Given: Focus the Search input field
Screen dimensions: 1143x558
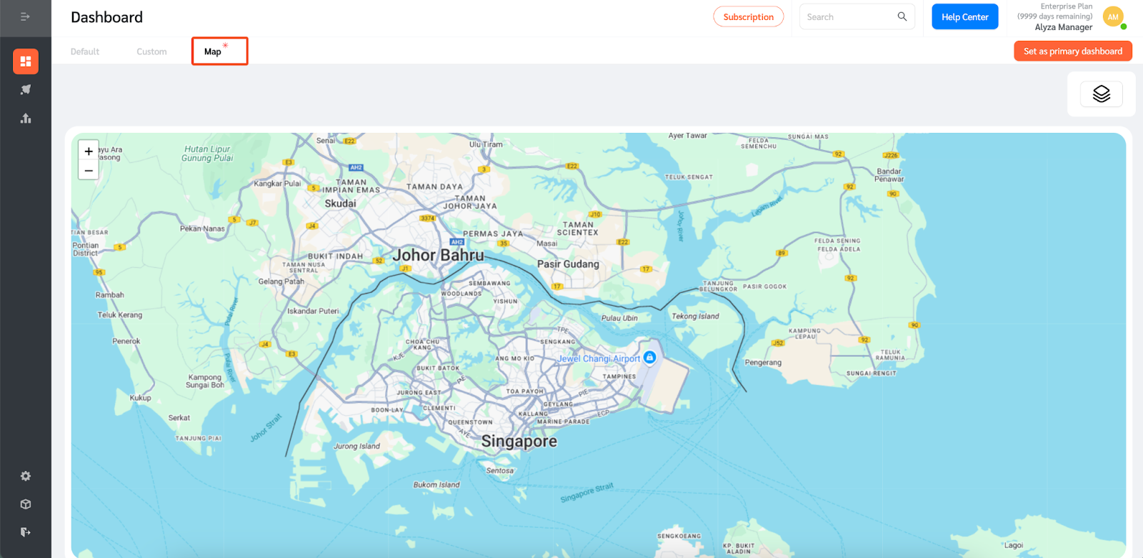Looking at the screenshot, I should (x=857, y=16).
